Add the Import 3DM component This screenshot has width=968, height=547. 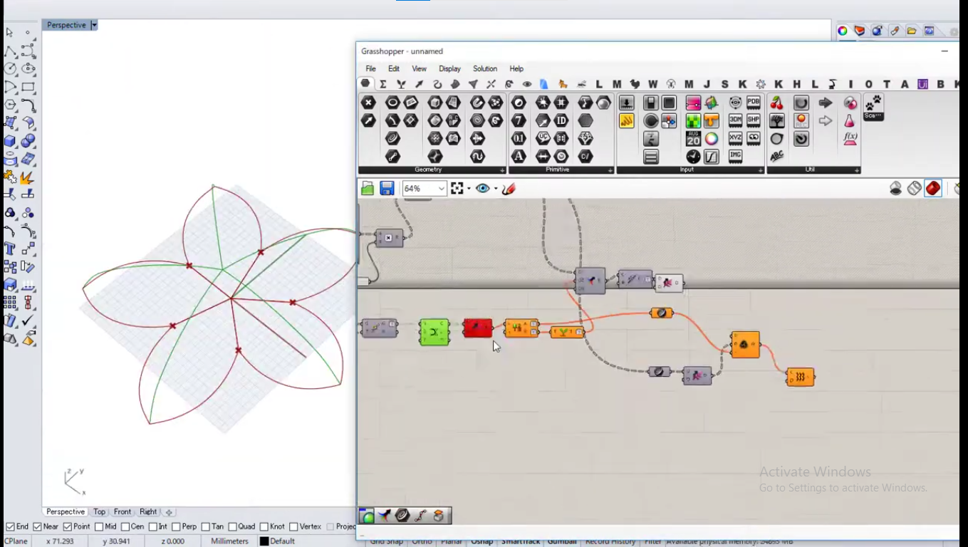(x=735, y=120)
